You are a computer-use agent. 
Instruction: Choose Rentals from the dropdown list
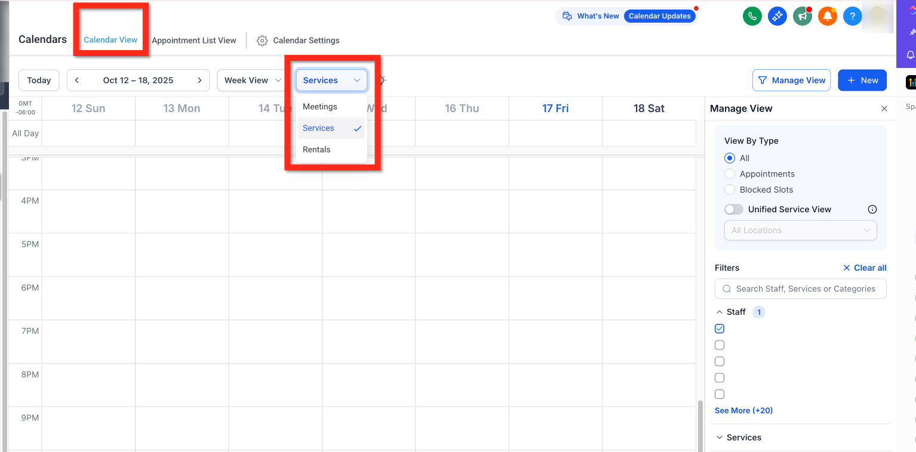(x=331, y=150)
